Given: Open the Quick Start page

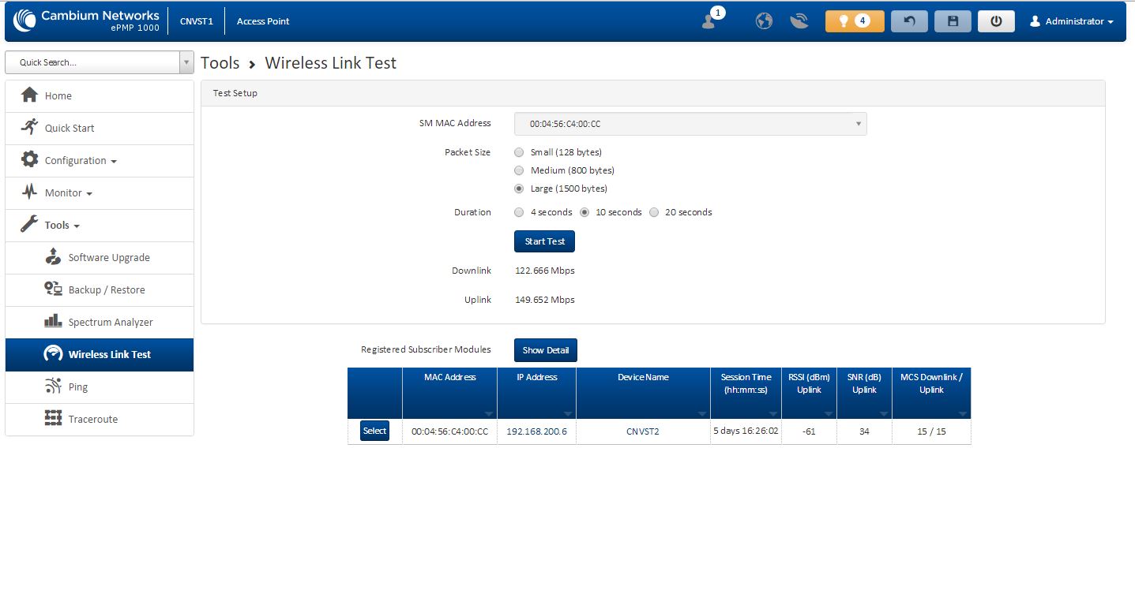Looking at the screenshot, I should pyautogui.click(x=100, y=128).
